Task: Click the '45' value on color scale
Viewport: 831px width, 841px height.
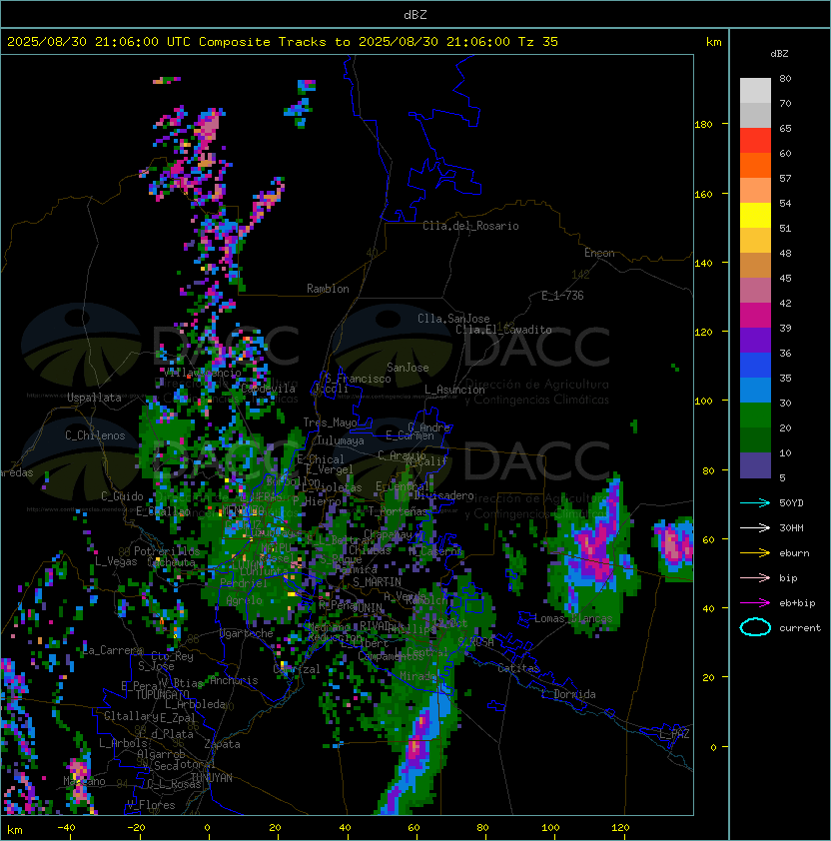Action: [785, 278]
